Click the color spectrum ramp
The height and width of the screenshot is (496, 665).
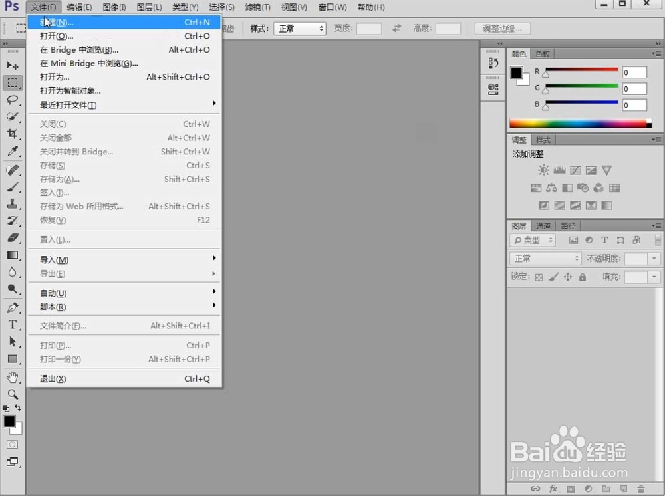(580, 124)
